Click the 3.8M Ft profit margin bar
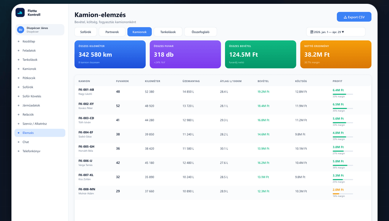The image size is (389, 221). pyautogui.click(x=342, y=151)
